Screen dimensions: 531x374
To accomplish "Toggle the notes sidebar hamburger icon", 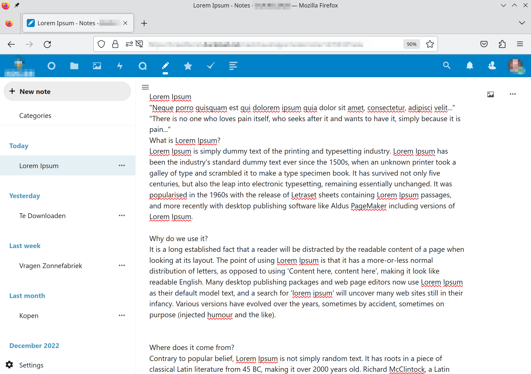I will click(x=145, y=87).
